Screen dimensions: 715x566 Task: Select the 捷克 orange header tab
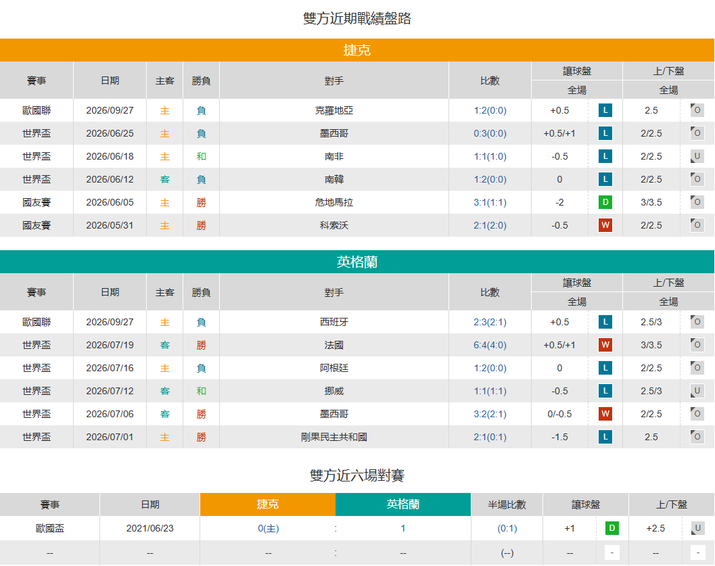[357, 50]
